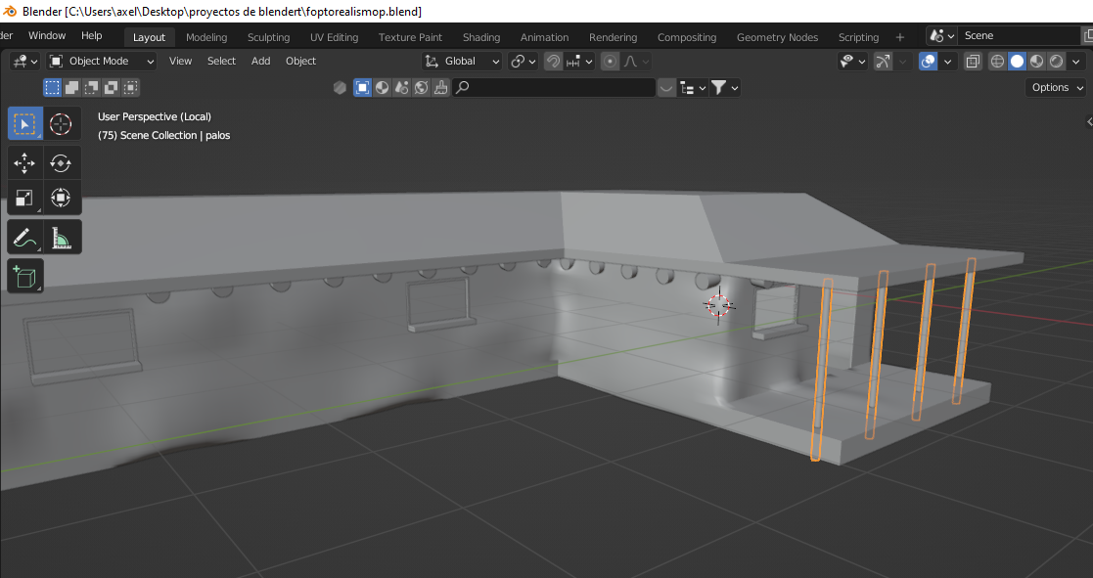1093x578 pixels.
Task: Switch to the Sculpting workspace tab
Action: click(x=268, y=37)
